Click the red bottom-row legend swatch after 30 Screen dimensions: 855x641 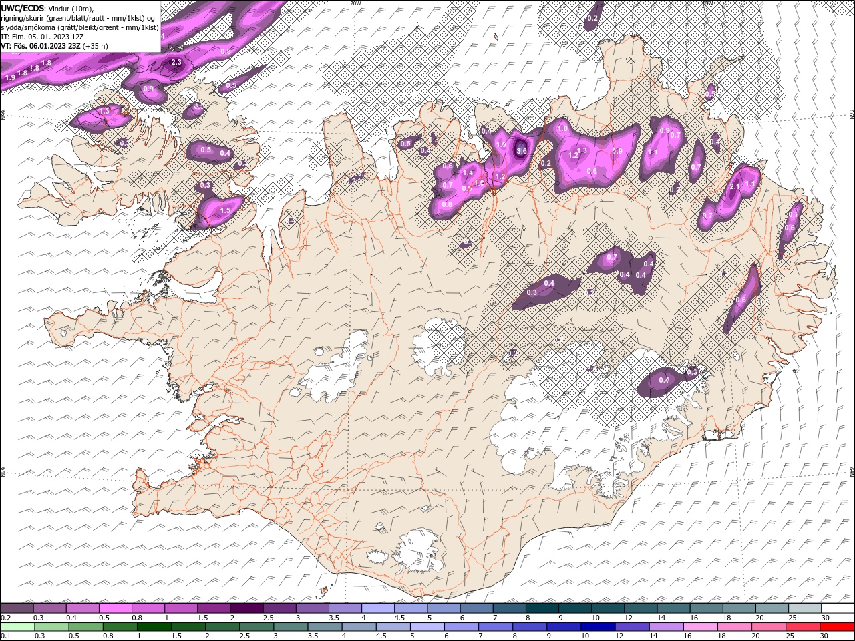click(838, 627)
